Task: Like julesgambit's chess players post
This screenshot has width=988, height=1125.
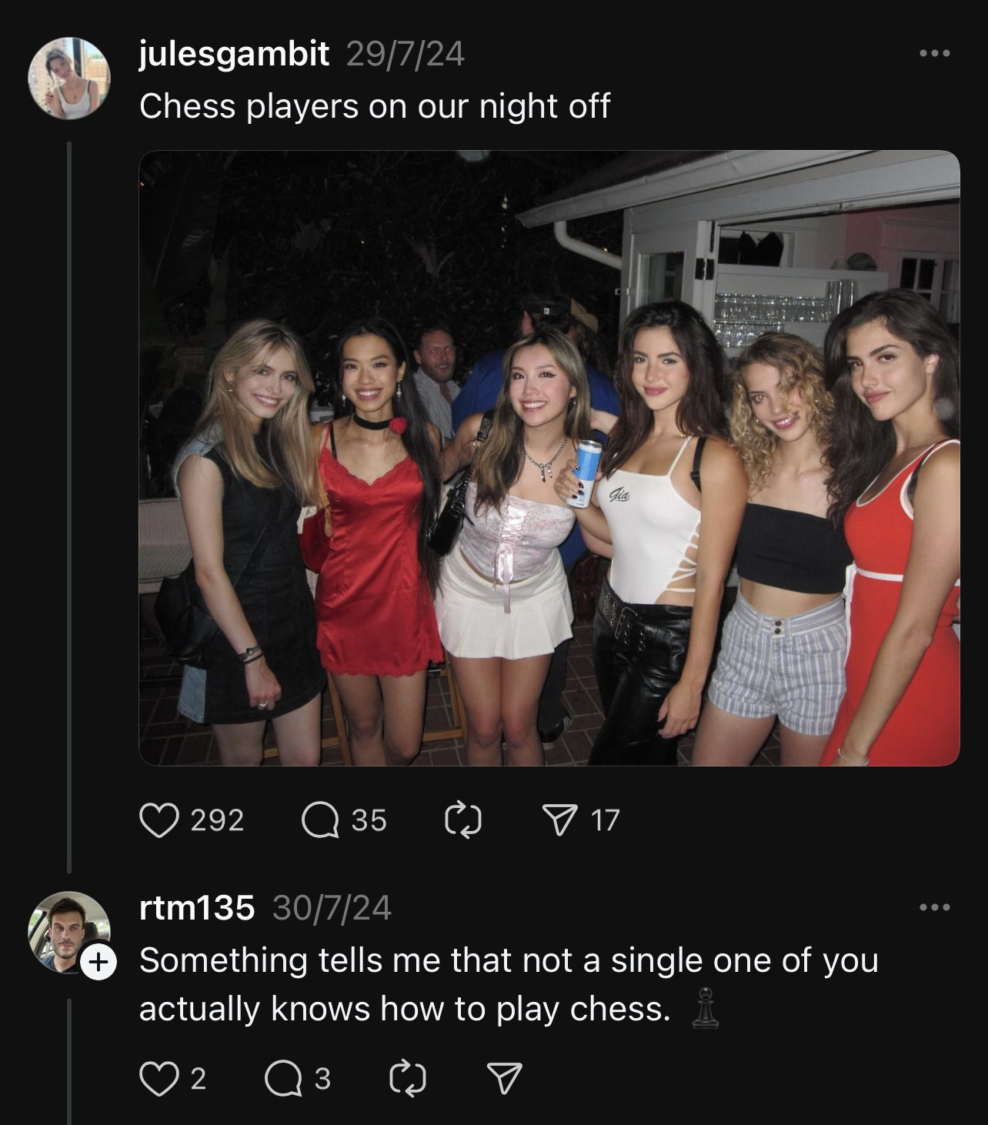Action: (x=159, y=823)
